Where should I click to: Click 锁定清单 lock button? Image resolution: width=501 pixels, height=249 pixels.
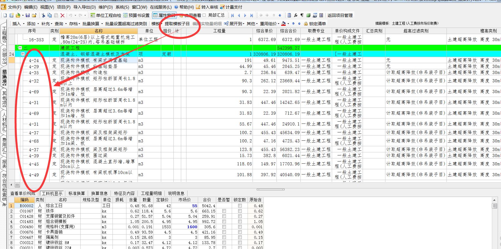coord(315,24)
